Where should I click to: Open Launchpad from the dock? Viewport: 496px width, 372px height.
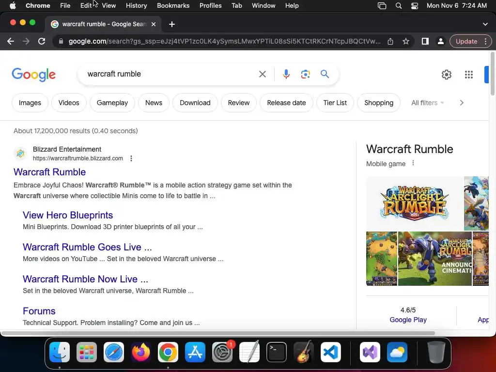pos(87,352)
